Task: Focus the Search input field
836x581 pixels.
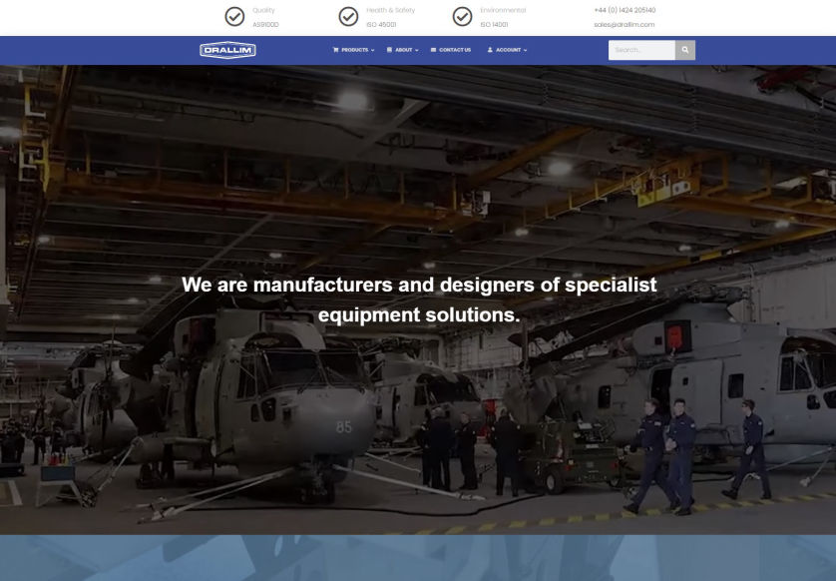Action: pyautogui.click(x=640, y=50)
